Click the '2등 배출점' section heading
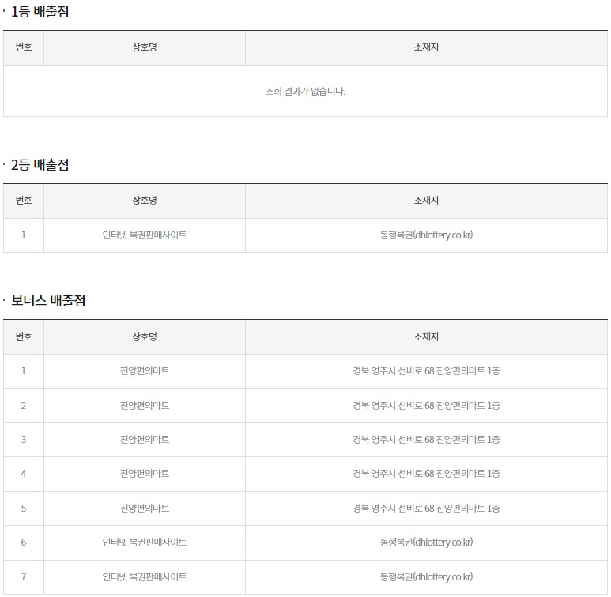 (40, 164)
